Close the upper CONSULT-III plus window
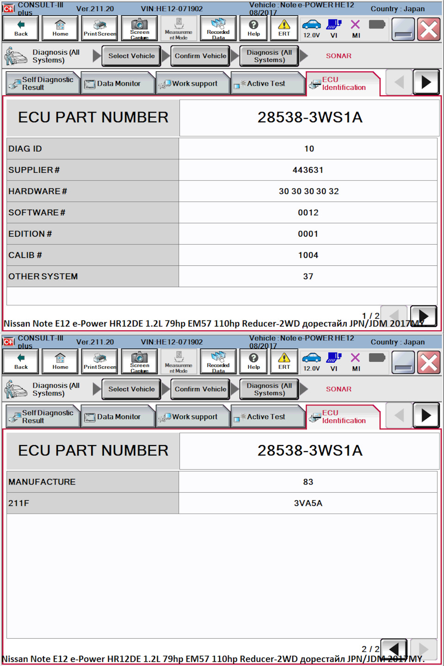 click(x=429, y=29)
